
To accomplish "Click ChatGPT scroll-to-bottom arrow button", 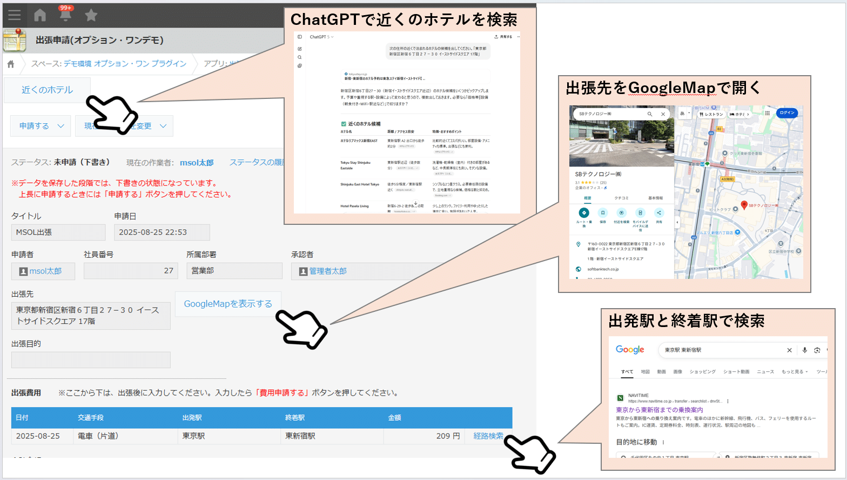I will [415, 203].
